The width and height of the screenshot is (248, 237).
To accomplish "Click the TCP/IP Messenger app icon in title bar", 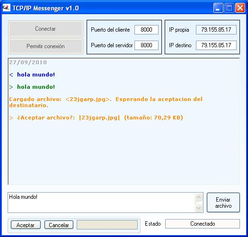I will click(7, 8).
